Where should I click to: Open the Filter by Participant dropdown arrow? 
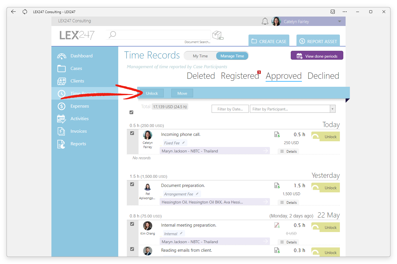(x=332, y=109)
